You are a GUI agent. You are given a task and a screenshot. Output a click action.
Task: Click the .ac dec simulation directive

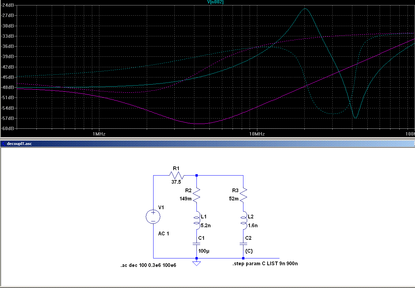(148, 265)
